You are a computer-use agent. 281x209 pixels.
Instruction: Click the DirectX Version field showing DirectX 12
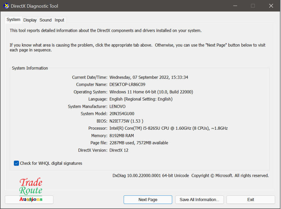[x=119, y=150]
